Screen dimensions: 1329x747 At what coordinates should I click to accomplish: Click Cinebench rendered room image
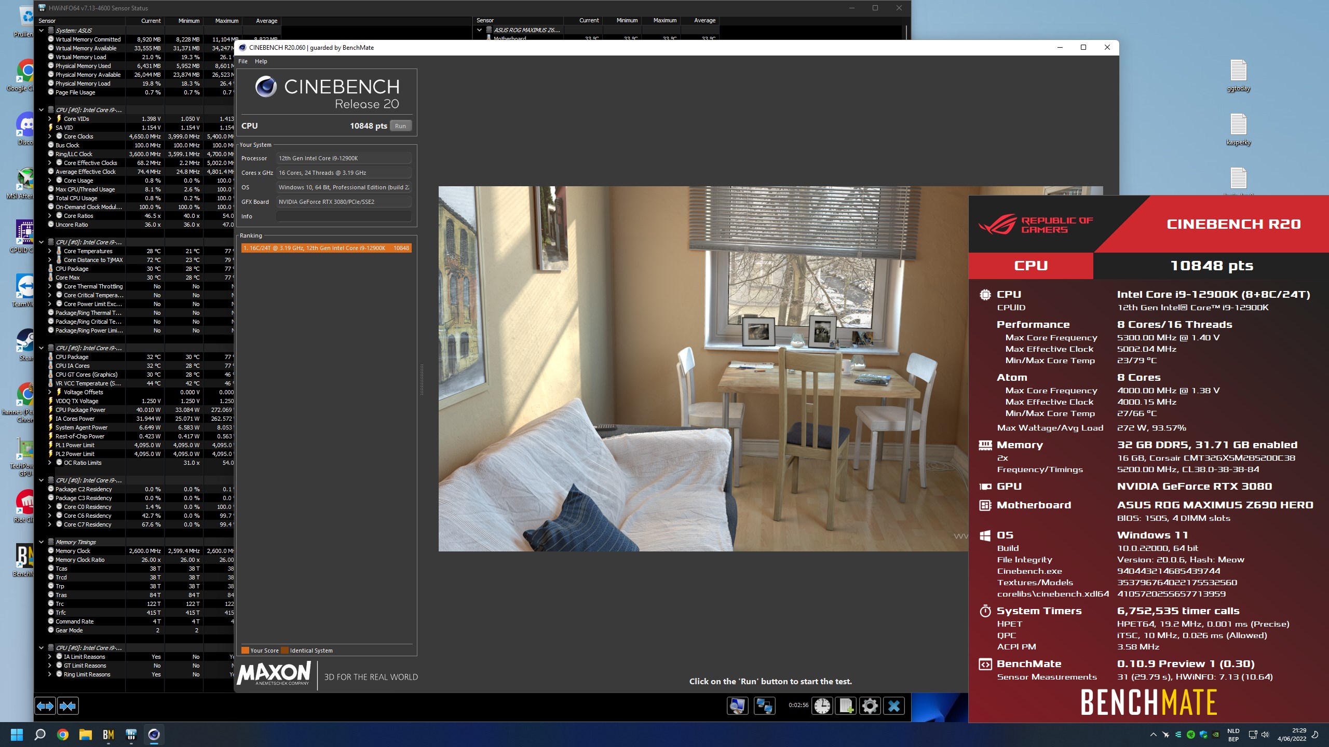pyautogui.click(x=703, y=369)
